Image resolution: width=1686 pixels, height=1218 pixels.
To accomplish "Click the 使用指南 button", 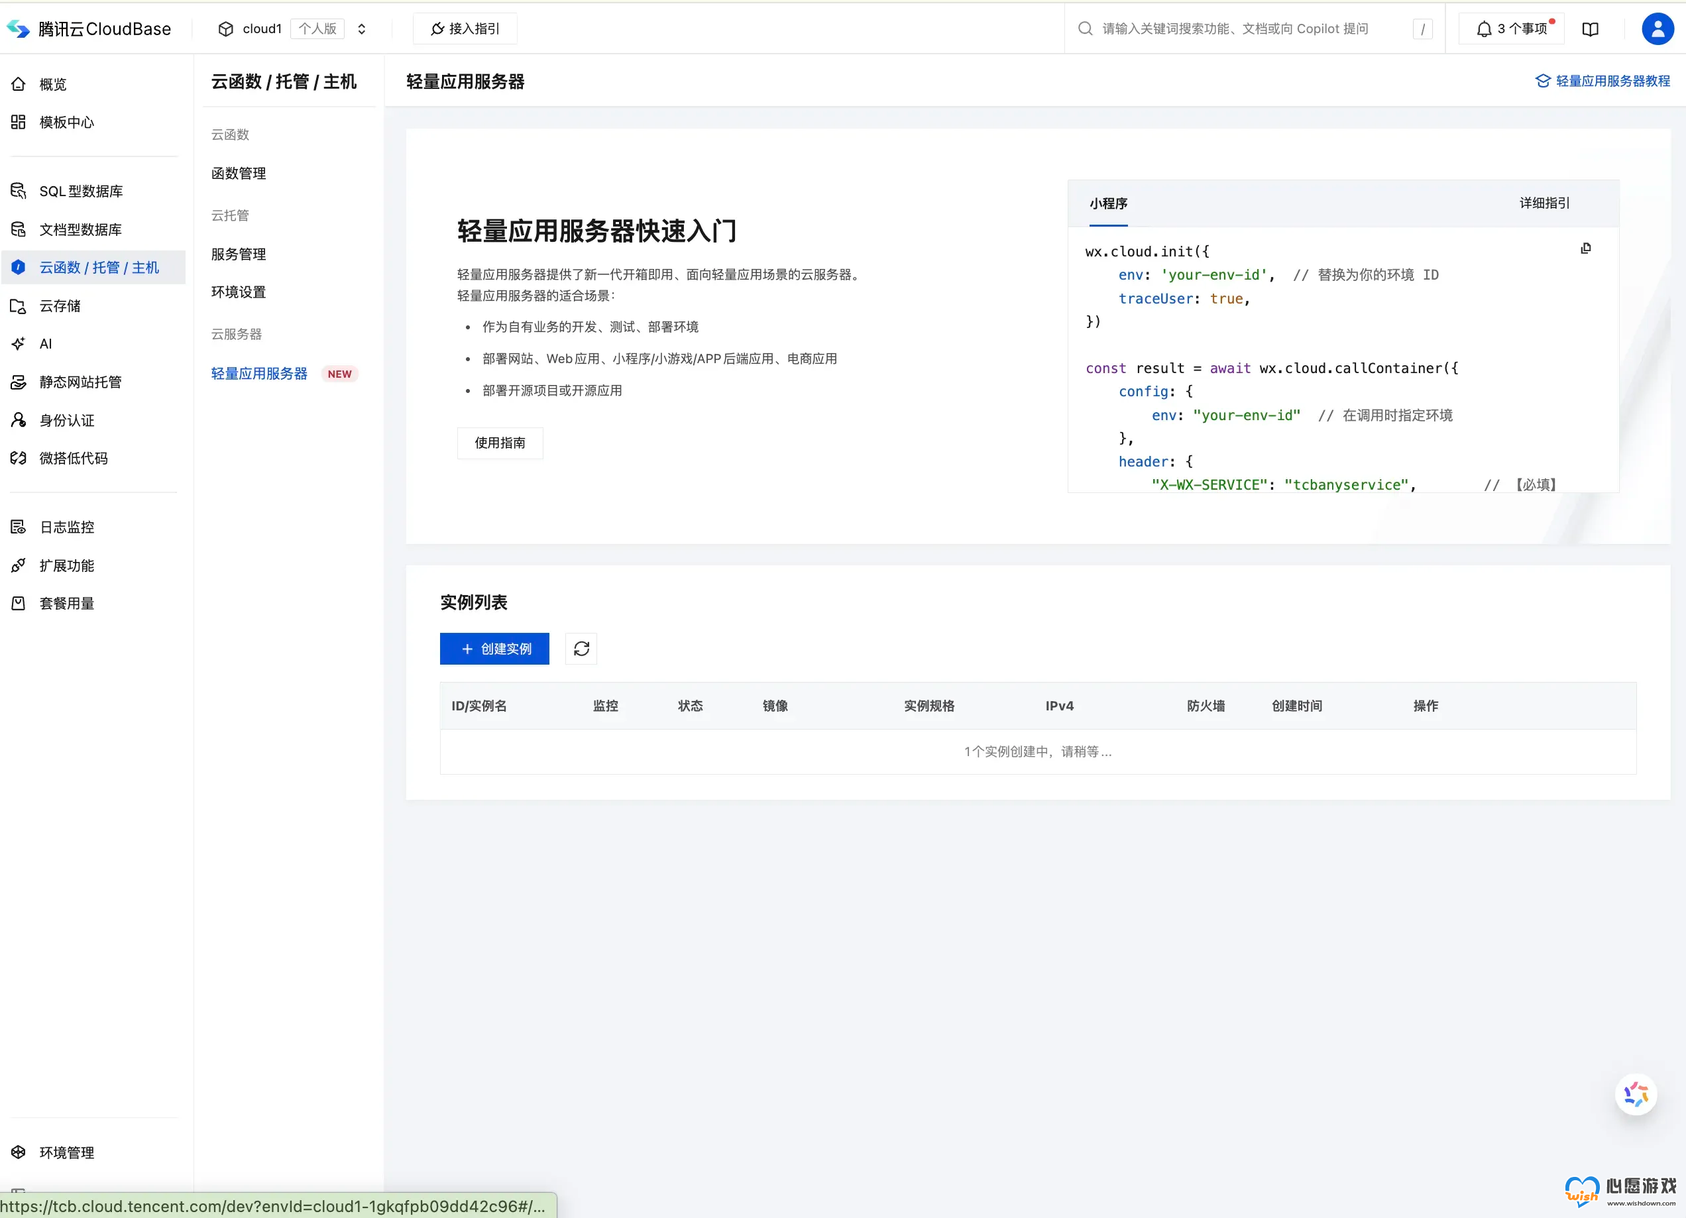I will coord(500,443).
